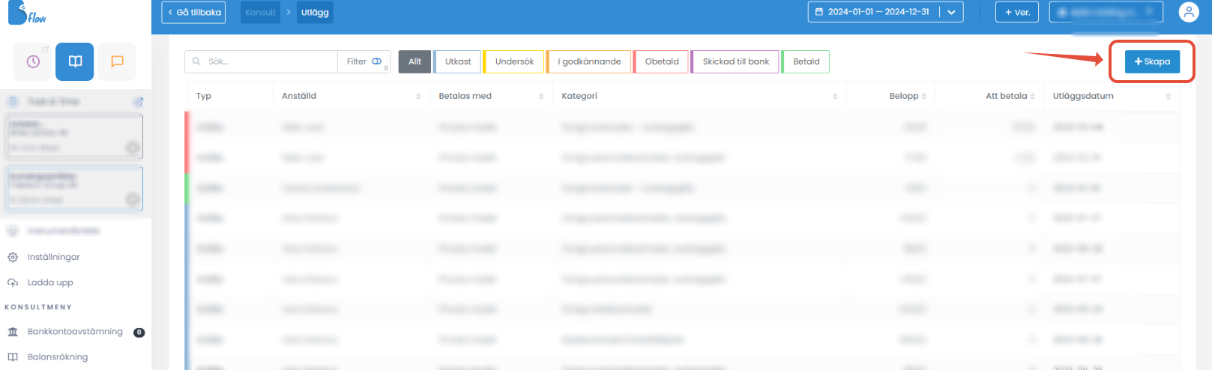Select the Betald status tab
1212x370 pixels.
pyautogui.click(x=806, y=61)
